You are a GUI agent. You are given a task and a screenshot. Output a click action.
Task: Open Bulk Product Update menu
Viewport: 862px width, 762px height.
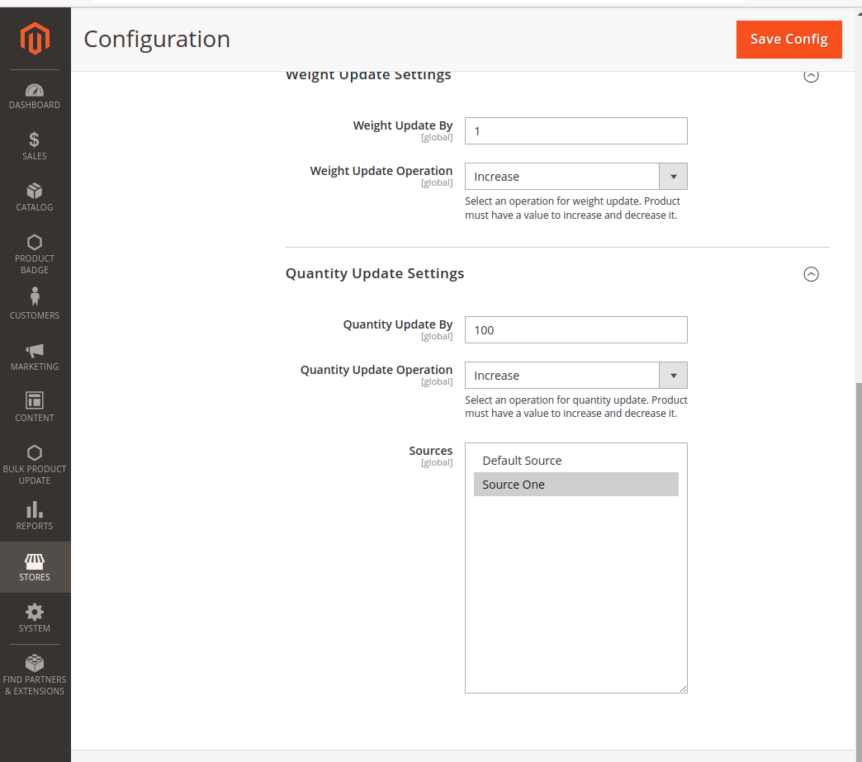pyautogui.click(x=35, y=464)
